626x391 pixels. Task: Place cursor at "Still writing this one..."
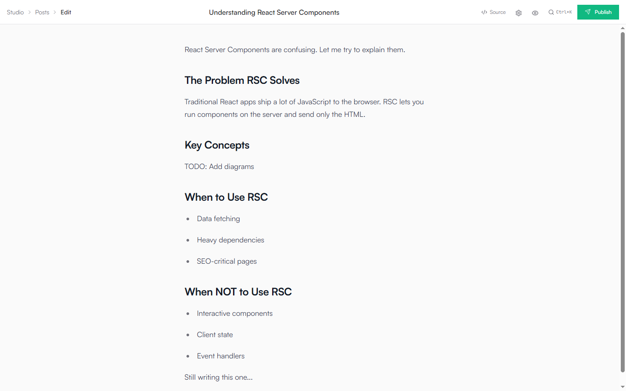pos(218,377)
